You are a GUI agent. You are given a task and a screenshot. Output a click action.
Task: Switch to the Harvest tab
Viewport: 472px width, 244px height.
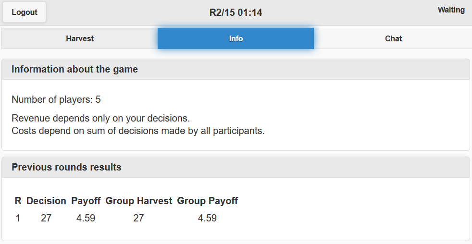point(80,38)
